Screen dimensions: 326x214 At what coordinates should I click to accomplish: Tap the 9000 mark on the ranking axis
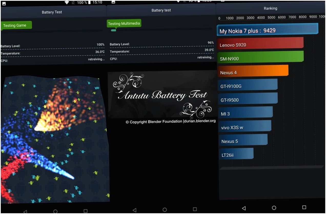313,17
